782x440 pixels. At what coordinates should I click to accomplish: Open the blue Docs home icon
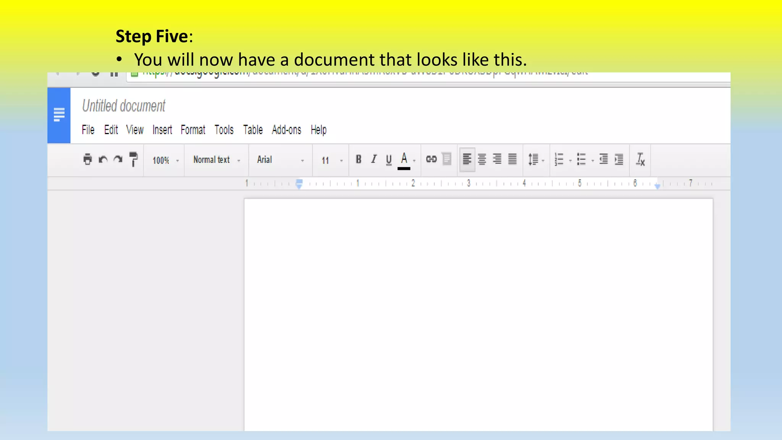tap(59, 115)
